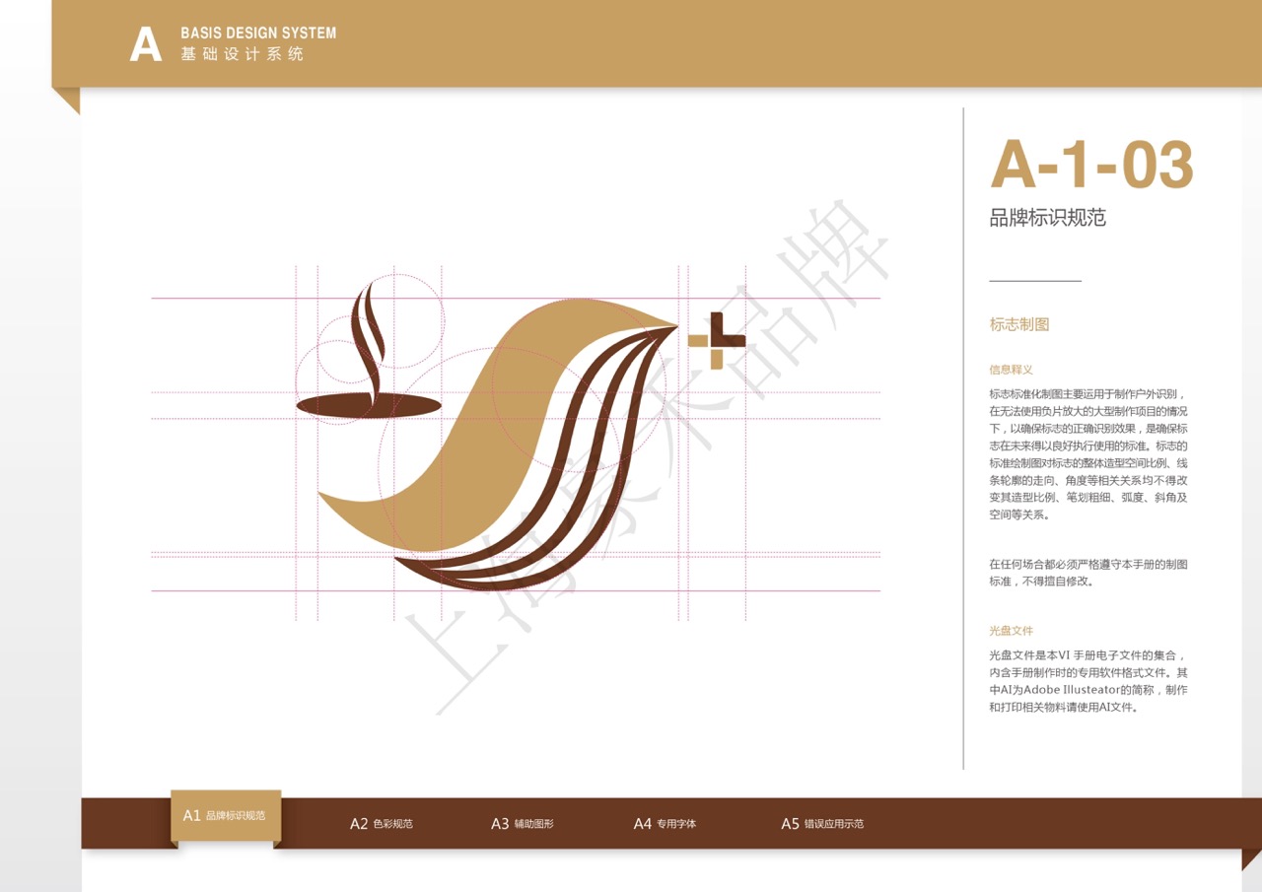Open the A5 错误应用示范 tab
The height and width of the screenshot is (892, 1262).
pyautogui.click(x=821, y=824)
